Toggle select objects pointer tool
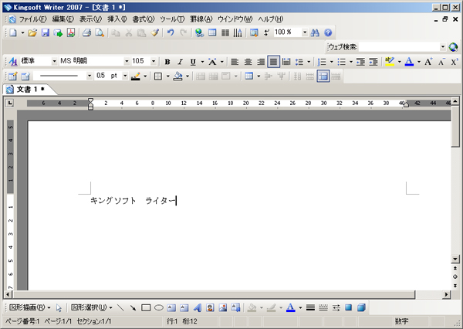Image resolution: width=463 pixels, height=329 pixels. 59,307
